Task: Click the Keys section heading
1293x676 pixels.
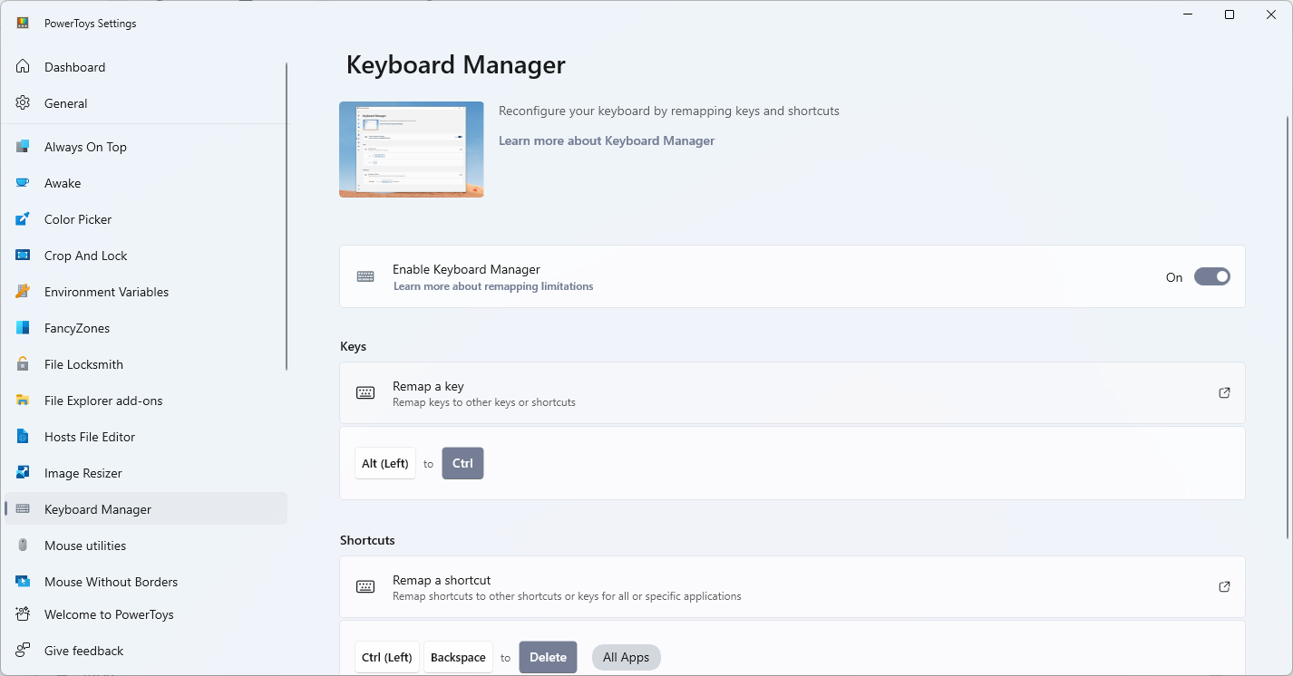Action: [x=354, y=346]
